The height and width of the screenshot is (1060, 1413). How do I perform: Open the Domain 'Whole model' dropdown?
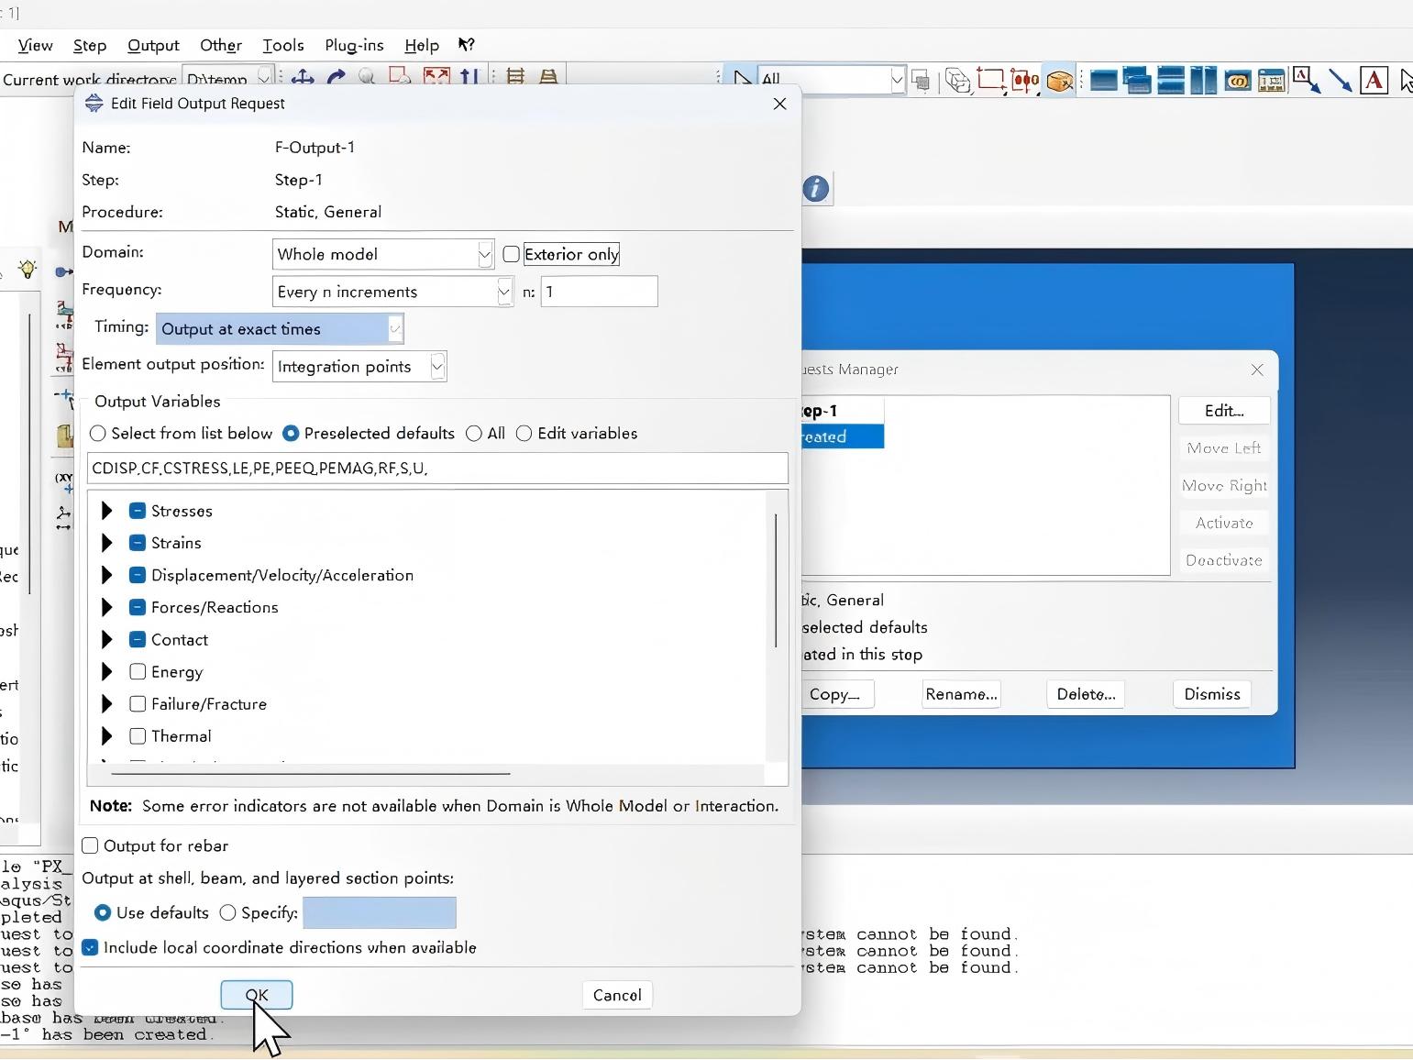[484, 254]
